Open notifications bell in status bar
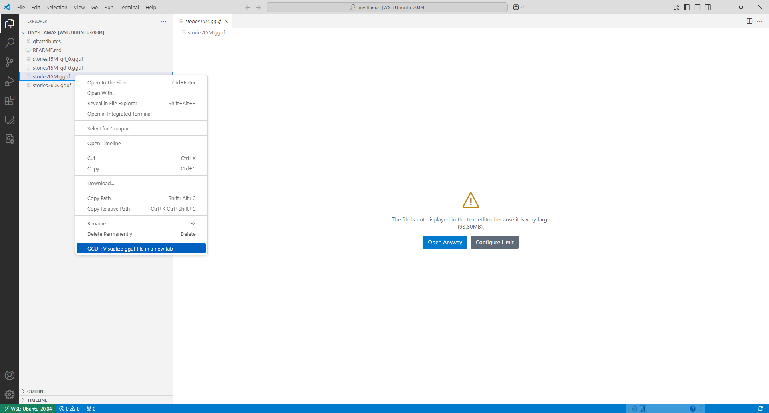This screenshot has width=769, height=413. point(760,409)
